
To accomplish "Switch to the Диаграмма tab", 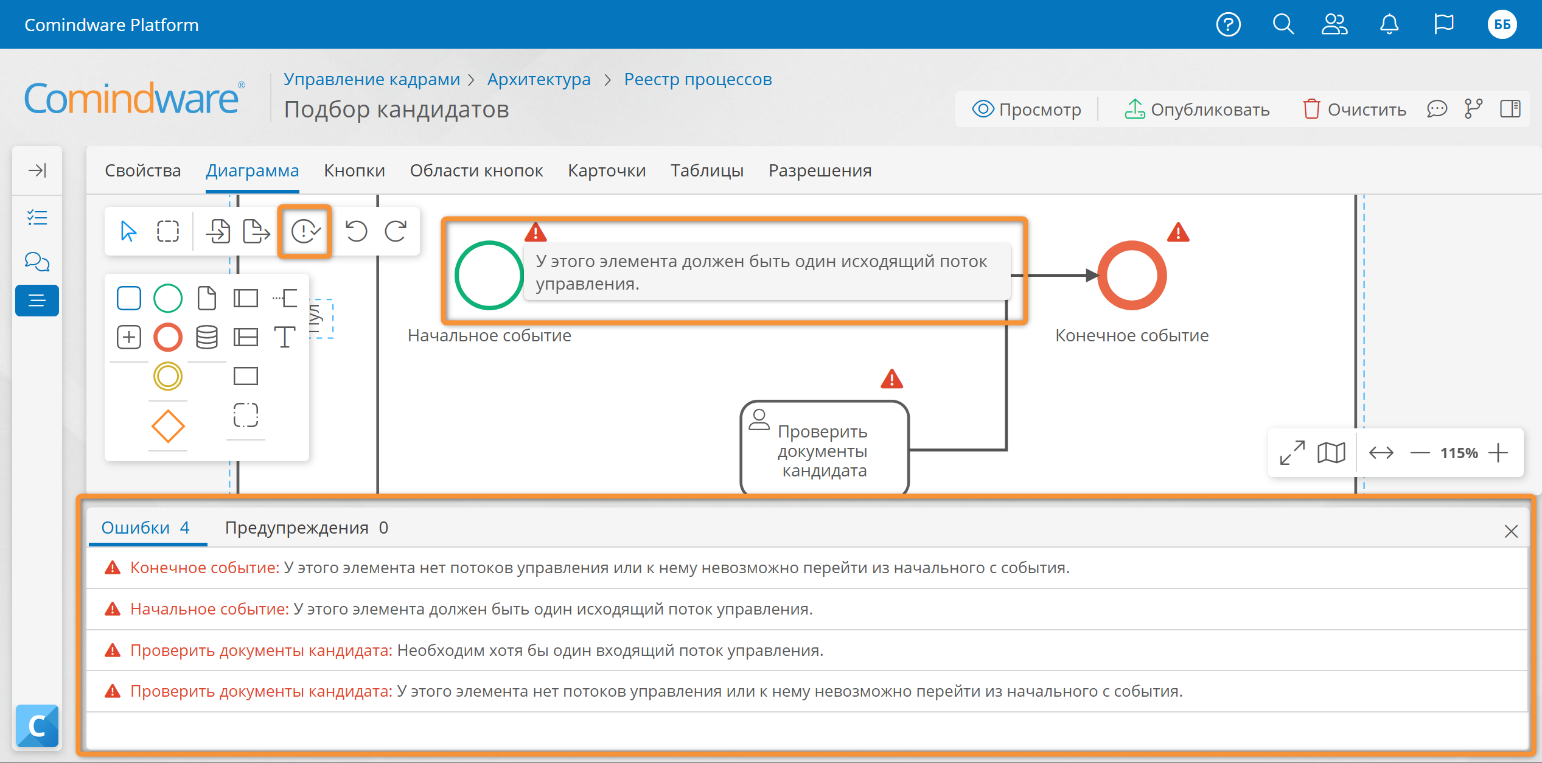I will 253,170.
